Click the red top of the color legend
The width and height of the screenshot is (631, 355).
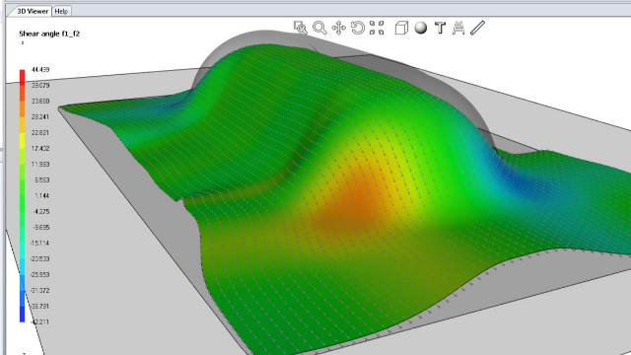22,76
